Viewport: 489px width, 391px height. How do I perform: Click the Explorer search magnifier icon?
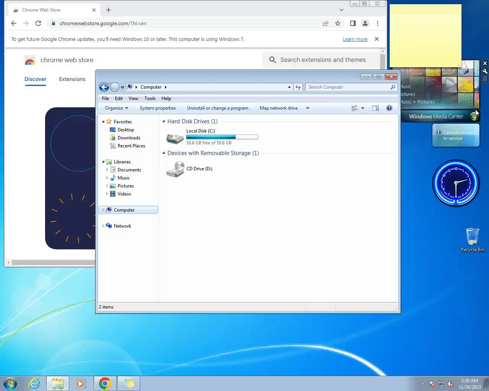click(393, 87)
